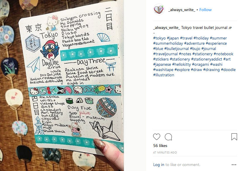The image size is (242, 171).
Task: Open the #stationeryaddict hashtag
Action: pyautogui.click(x=207, y=59)
